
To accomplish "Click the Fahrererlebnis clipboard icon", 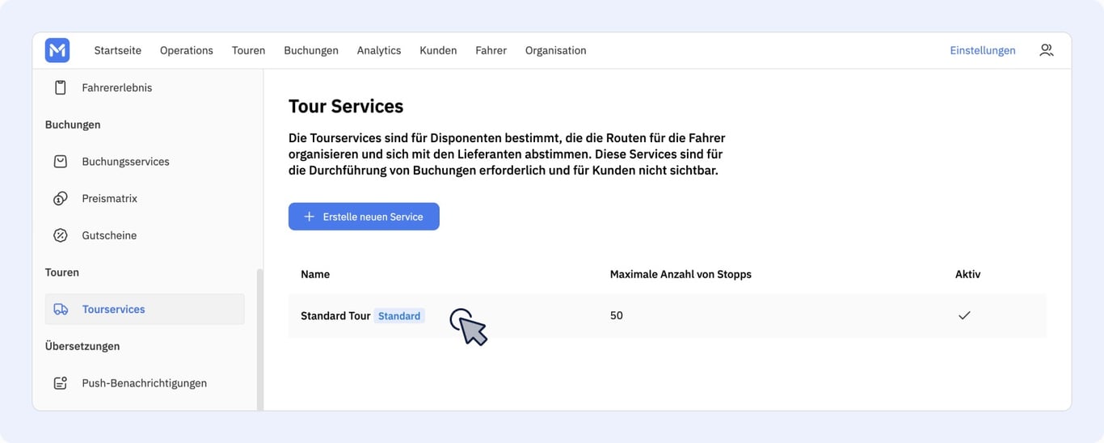I will click(61, 87).
